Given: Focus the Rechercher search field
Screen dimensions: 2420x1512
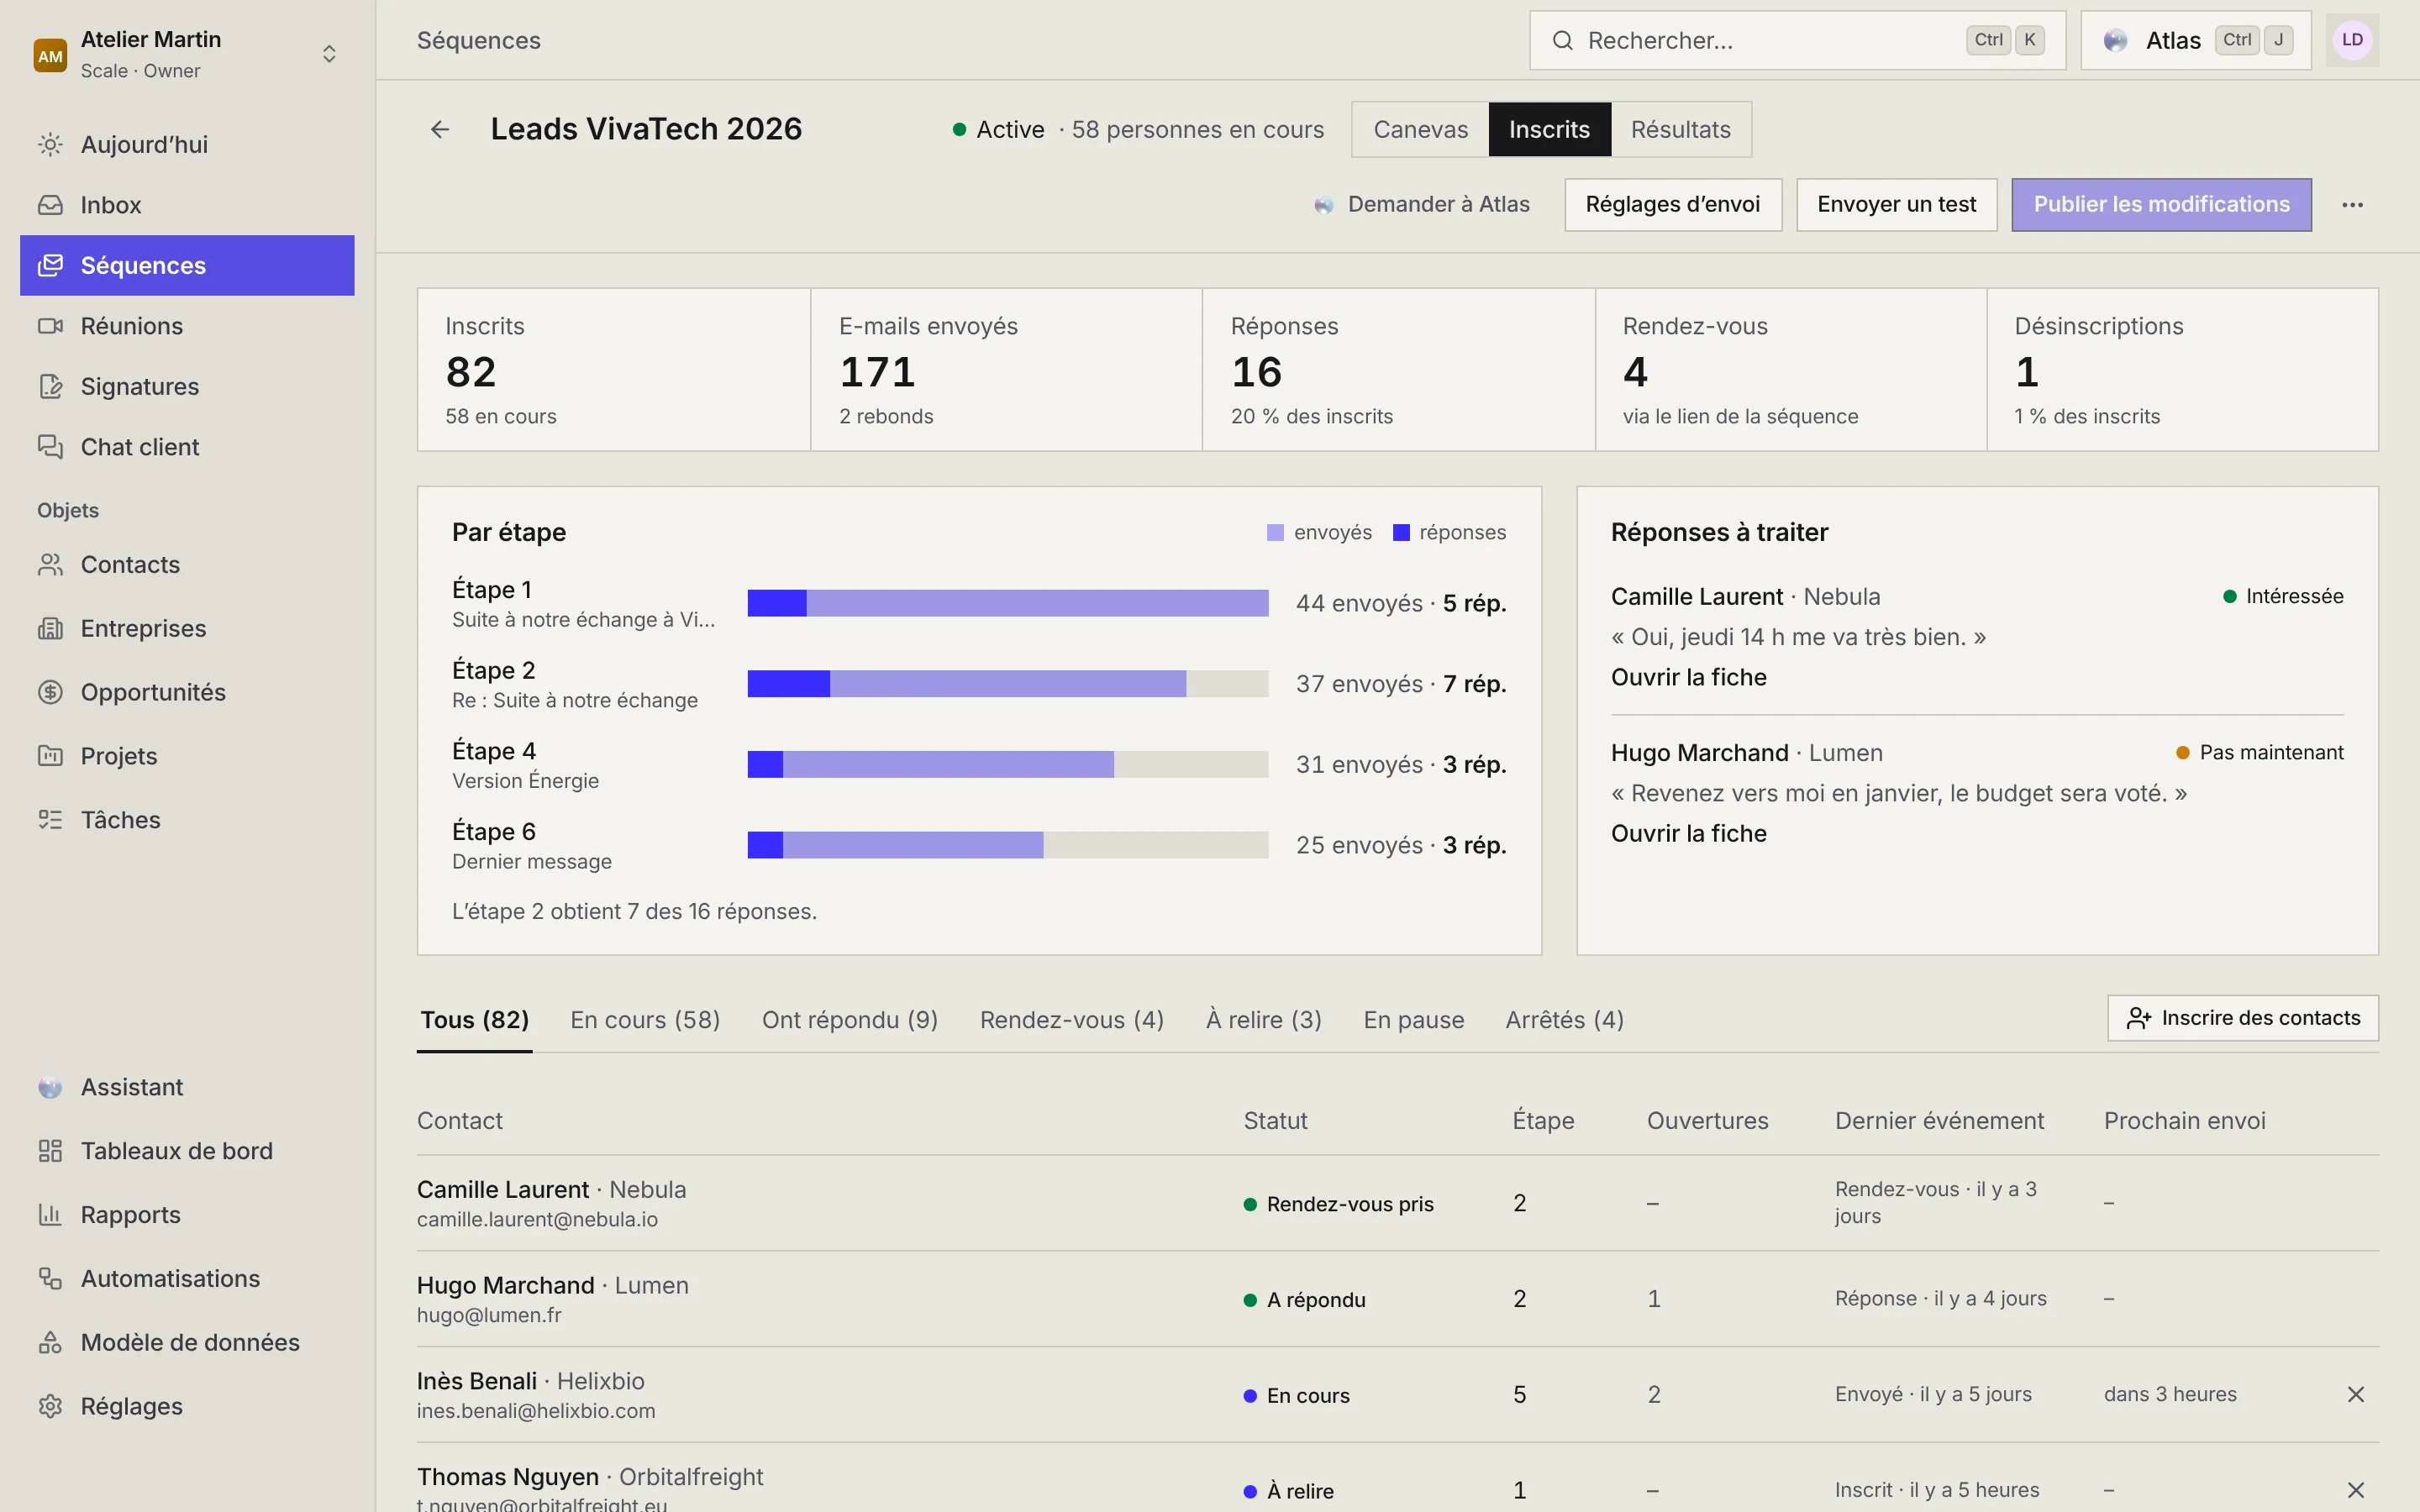Looking at the screenshot, I should [1797, 40].
